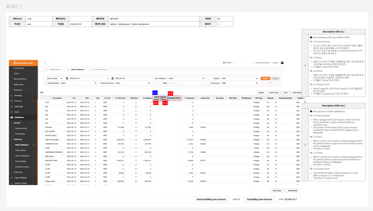Click the Coupon Sum column header
This screenshot has height=211, width=373.
point(174,98)
